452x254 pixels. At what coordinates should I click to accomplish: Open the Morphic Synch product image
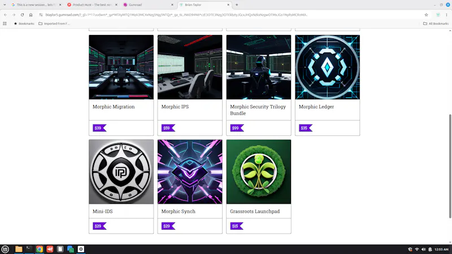(x=190, y=172)
